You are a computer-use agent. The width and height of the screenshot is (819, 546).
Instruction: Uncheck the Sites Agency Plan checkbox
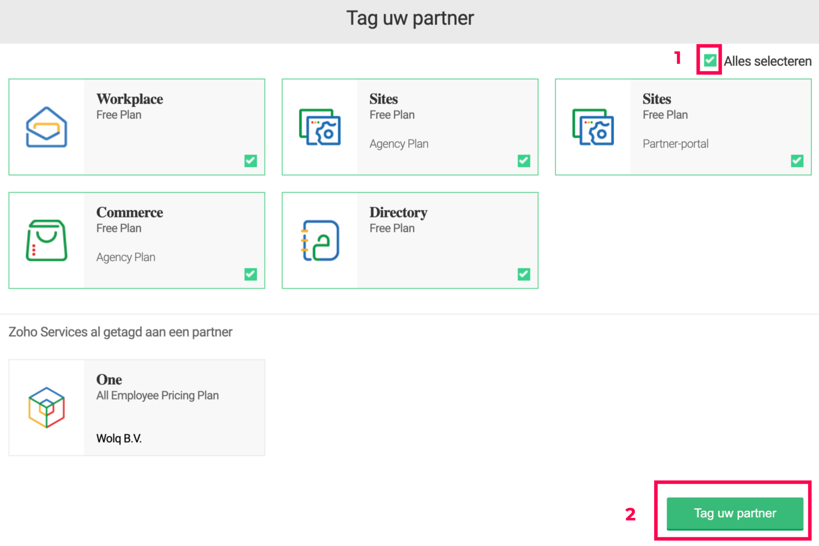[524, 161]
